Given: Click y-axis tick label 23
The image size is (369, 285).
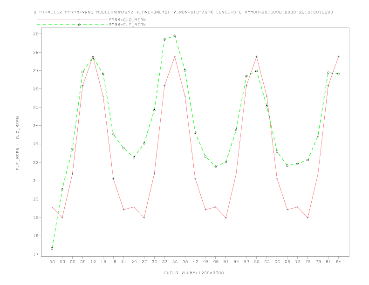Looking at the screenshot, I should (x=36, y=144).
